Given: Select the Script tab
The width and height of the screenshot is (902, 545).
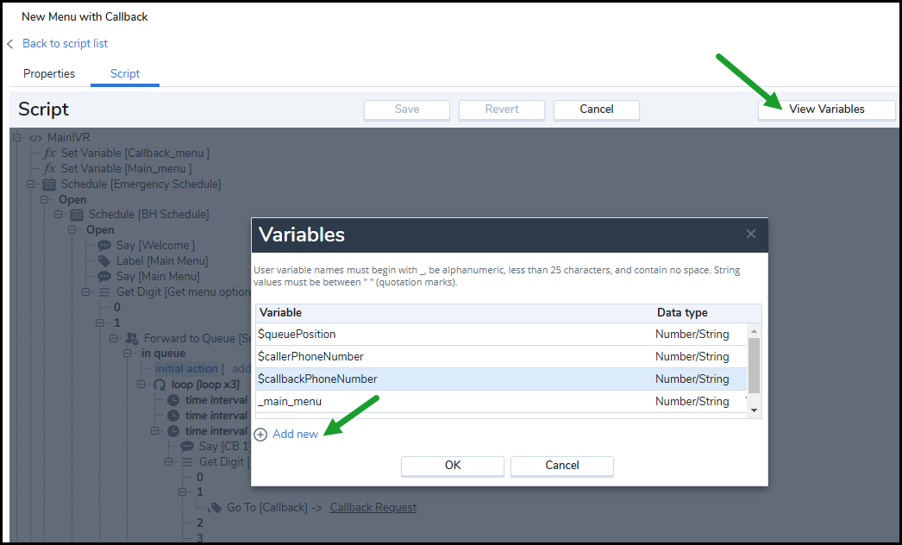Looking at the screenshot, I should [x=125, y=73].
